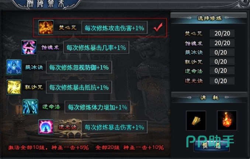The image size is (250, 159).
Task: Choose the 凝冰诀 blue ice skill icon
Action: (x=14, y=67)
